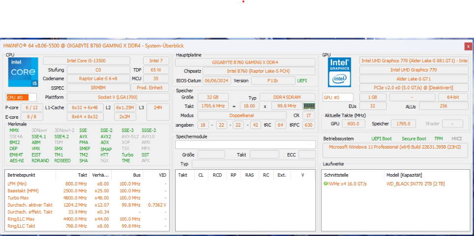Click the PCIe v2.0 x0 interface field

414,87
